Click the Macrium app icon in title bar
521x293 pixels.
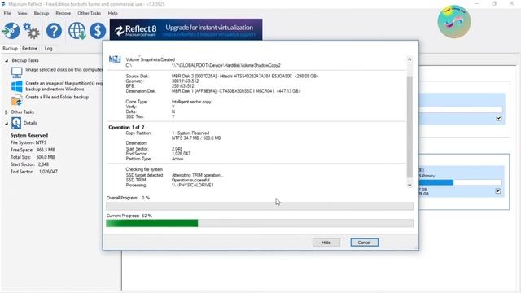[x=3, y=4]
